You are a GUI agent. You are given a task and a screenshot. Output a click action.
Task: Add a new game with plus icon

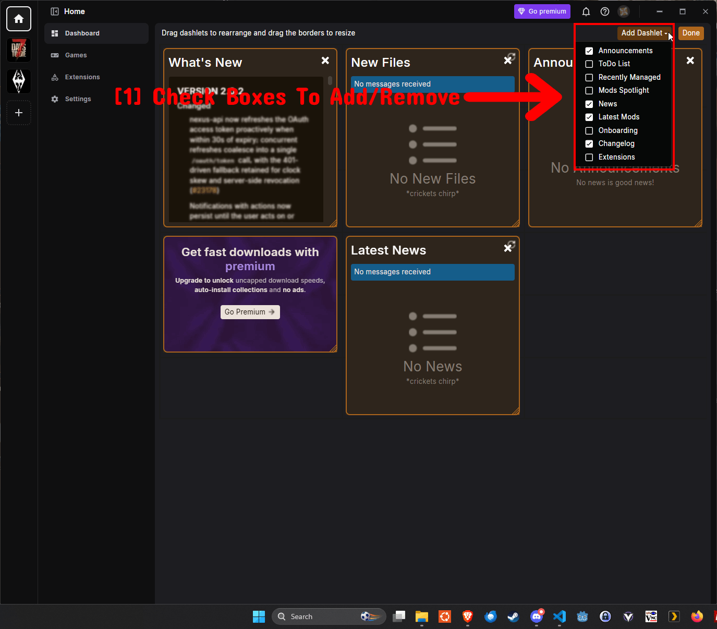(x=19, y=113)
